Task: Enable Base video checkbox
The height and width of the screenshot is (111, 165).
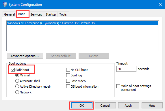Action: [68, 81]
